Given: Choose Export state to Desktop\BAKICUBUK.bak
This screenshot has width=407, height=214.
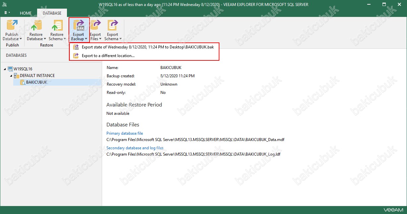Looking at the screenshot, I should (144, 47).
